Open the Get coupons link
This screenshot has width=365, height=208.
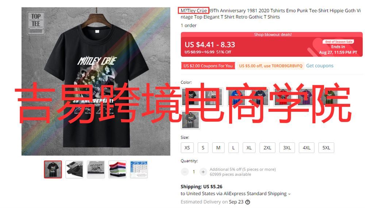click(320, 66)
